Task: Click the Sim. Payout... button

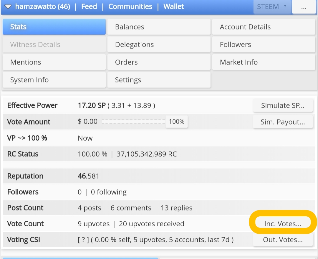Action: pos(283,122)
